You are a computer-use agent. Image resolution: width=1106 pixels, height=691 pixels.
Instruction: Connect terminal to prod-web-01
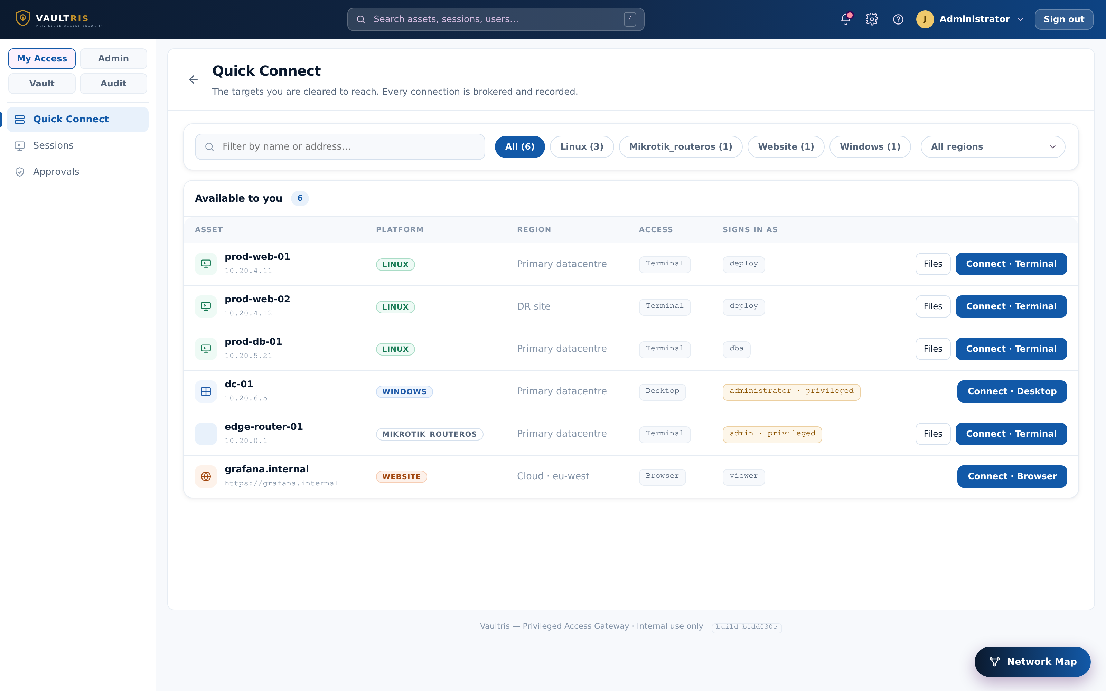click(1011, 264)
